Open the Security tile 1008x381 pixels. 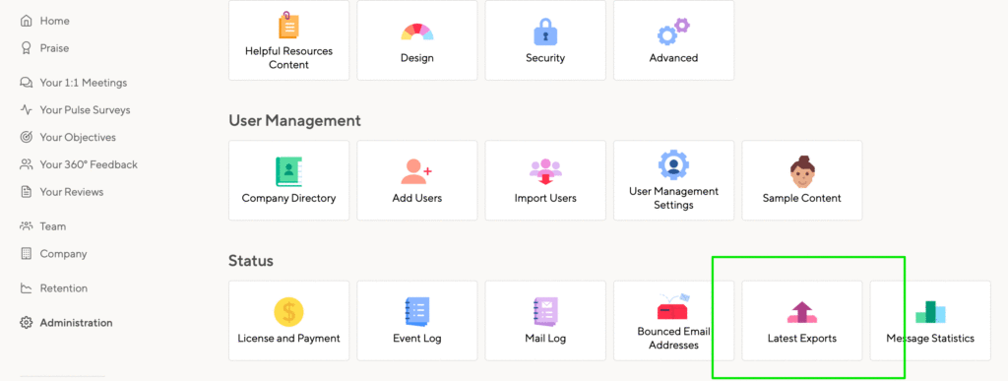click(x=545, y=39)
